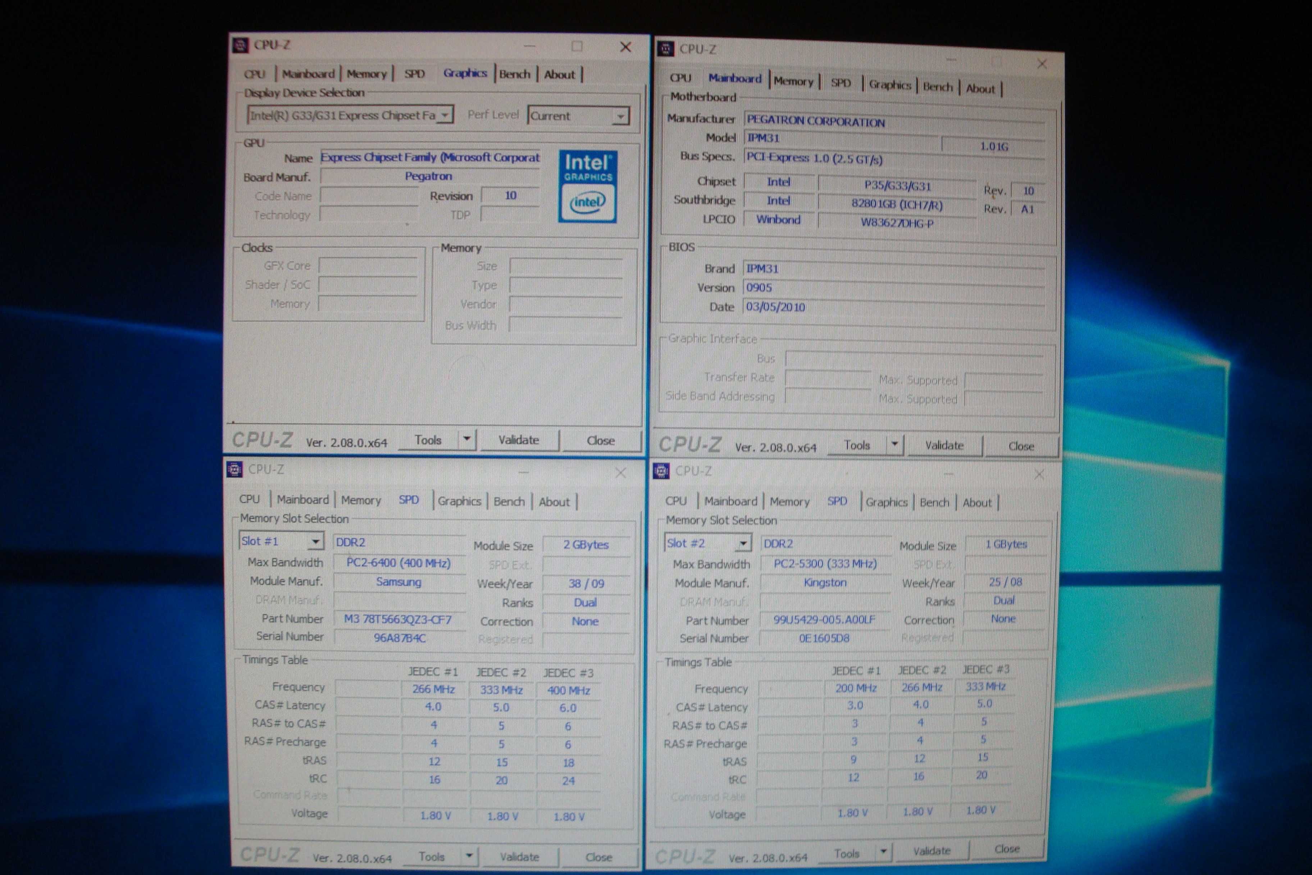
Task: Click the Intel Graphics logo in Graphics window
Action: [x=587, y=186]
